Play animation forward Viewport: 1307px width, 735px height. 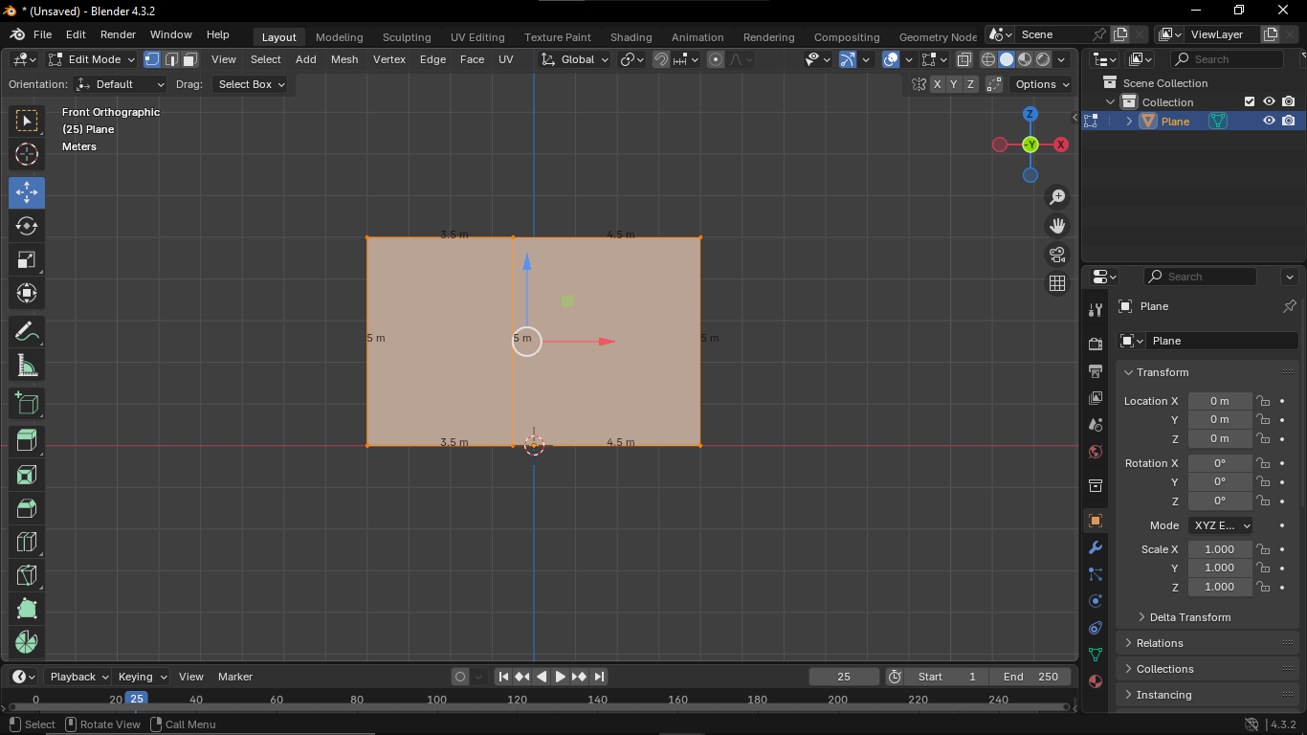point(561,677)
